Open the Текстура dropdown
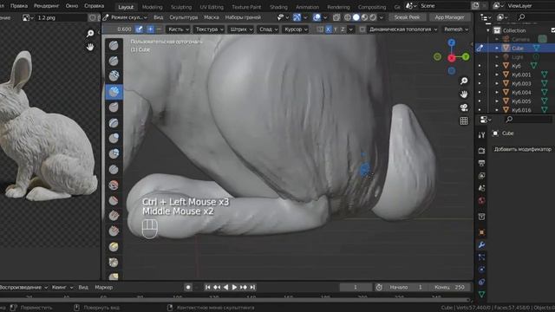The image size is (555, 312). [x=210, y=29]
